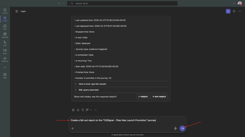
Task: Open Calendar in the sidebar
Action: pyautogui.click(x=5, y=35)
